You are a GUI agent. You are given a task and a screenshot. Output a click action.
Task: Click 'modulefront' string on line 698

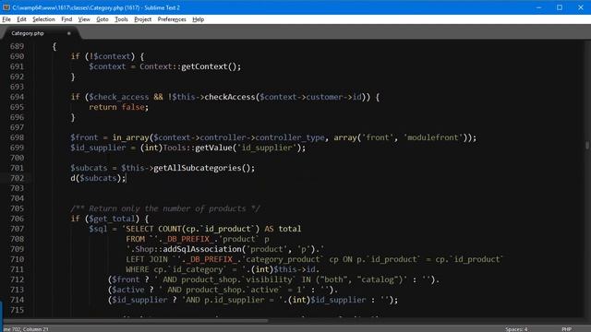[433, 137]
